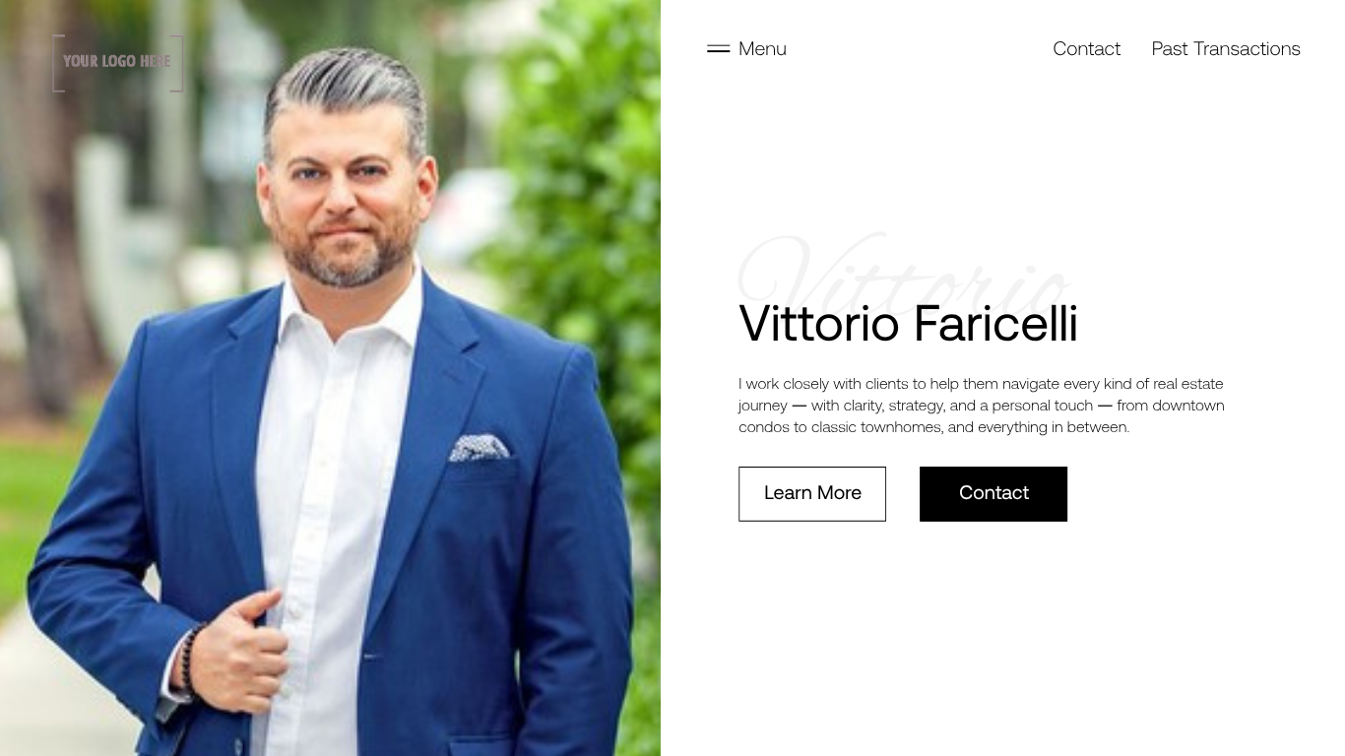Click the green foliage behind the man

click(x=581, y=177)
